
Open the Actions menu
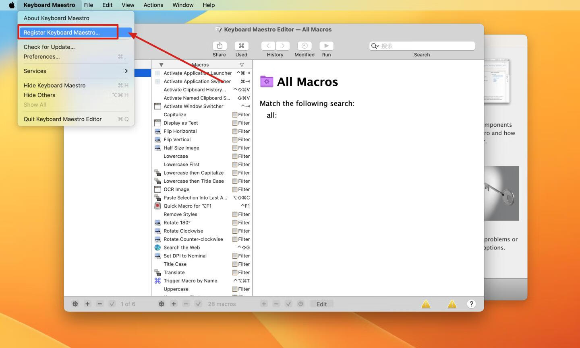pos(153,5)
